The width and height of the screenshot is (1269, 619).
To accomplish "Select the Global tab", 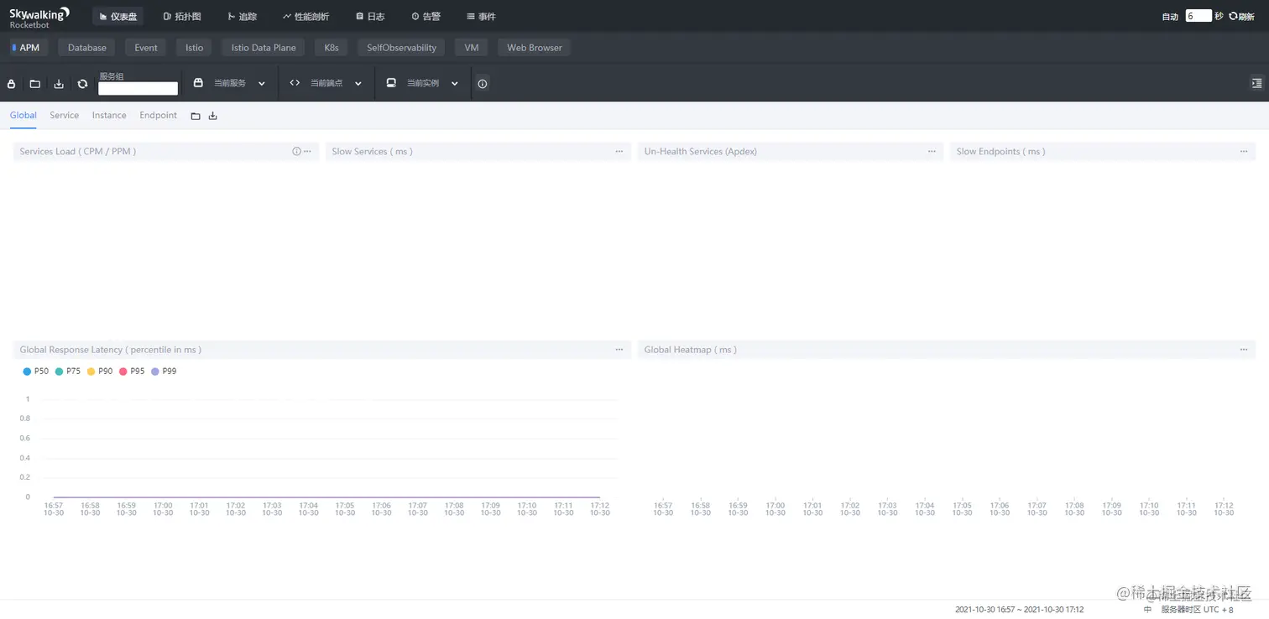I will click(x=23, y=116).
